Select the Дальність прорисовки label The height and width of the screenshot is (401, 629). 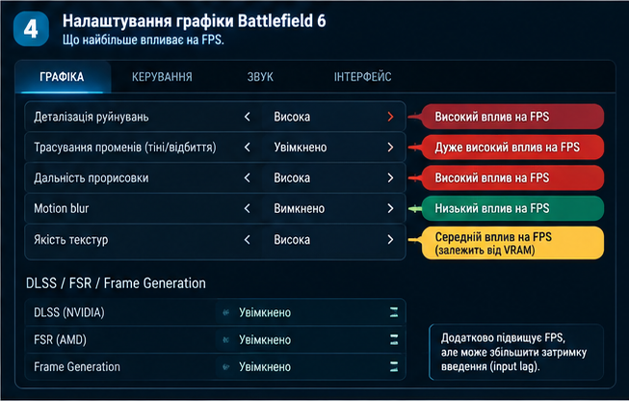click(92, 177)
